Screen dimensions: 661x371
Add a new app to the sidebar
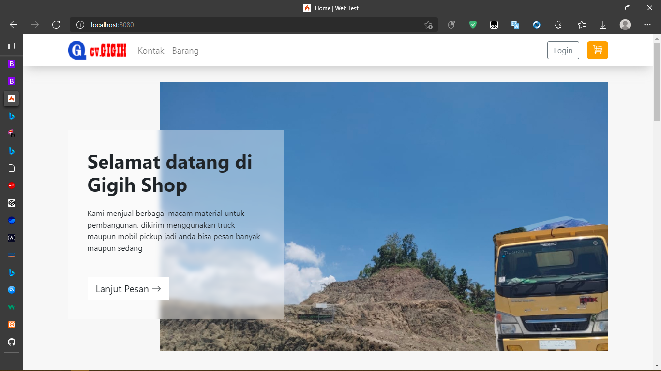(11, 361)
